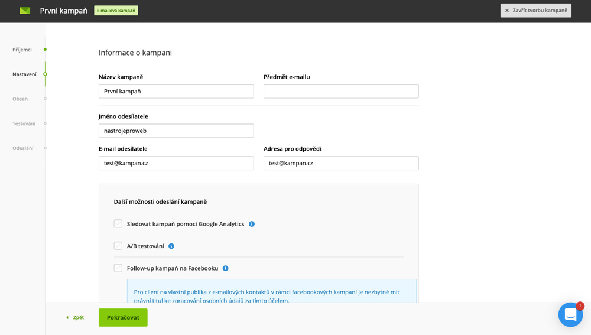The image size is (591, 335).
Task: Enable Sledovat kampaň pomocí Google Analytics checkbox
Action: coord(118,224)
